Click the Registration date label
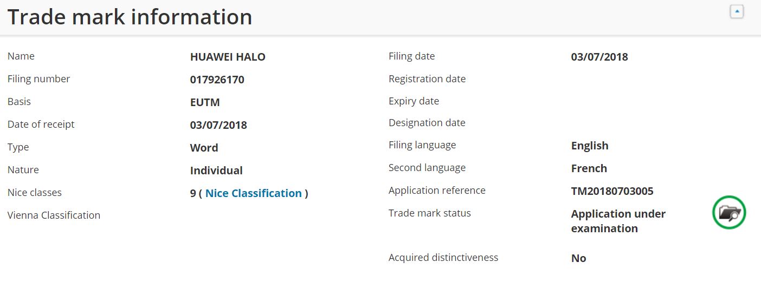This screenshot has height=288, width=761. [x=427, y=78]
